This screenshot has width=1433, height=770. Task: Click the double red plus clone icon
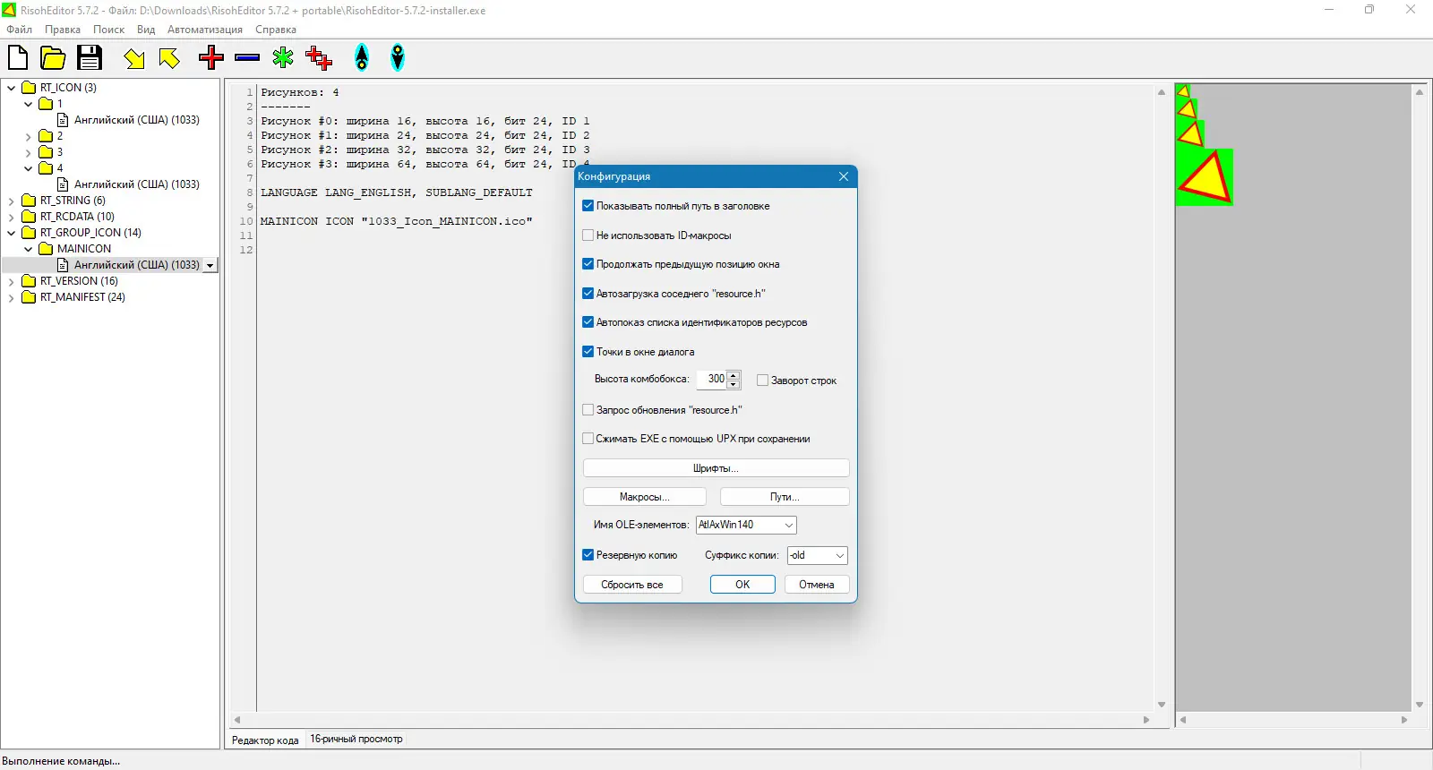(319, 58)
